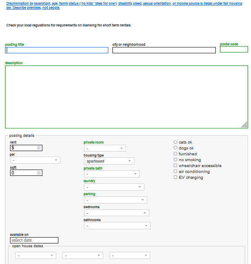
Task: Tick the furnished checkbox
Action: coord(175,154)
